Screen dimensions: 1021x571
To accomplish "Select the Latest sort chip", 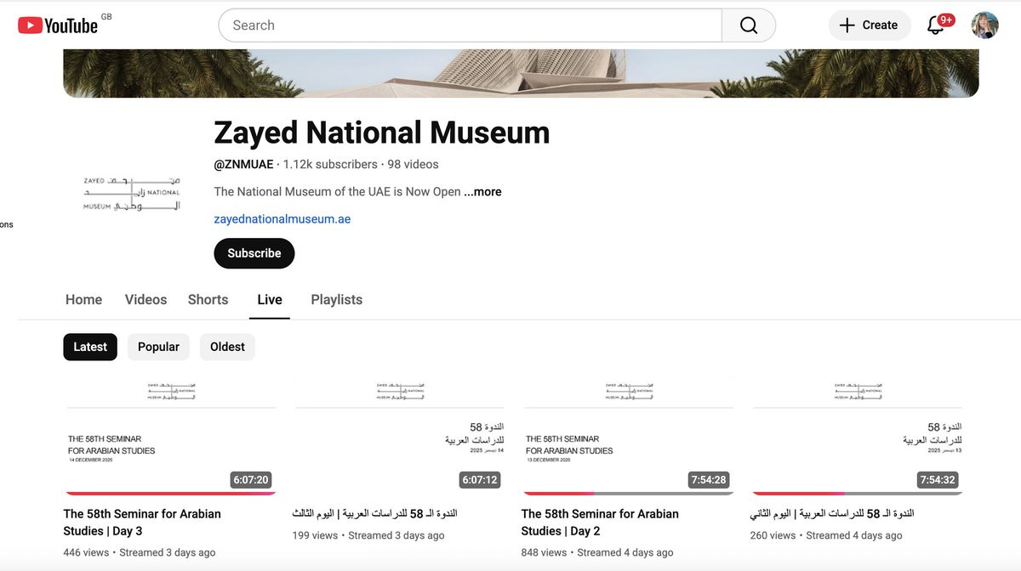I will pos(90,347).
